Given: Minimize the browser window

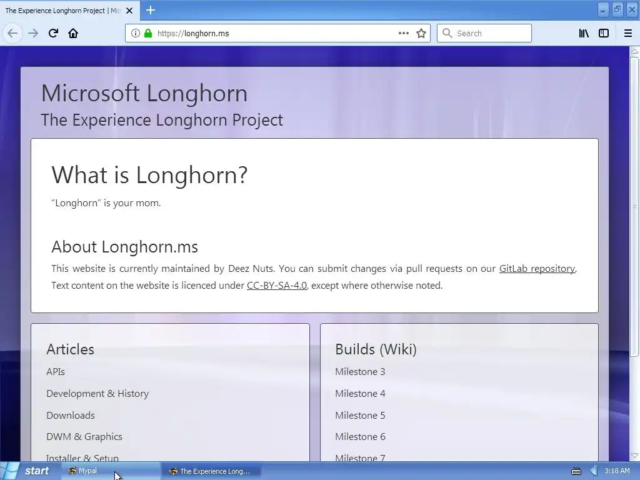Looking at the screenshot, I should click(603, 9).
